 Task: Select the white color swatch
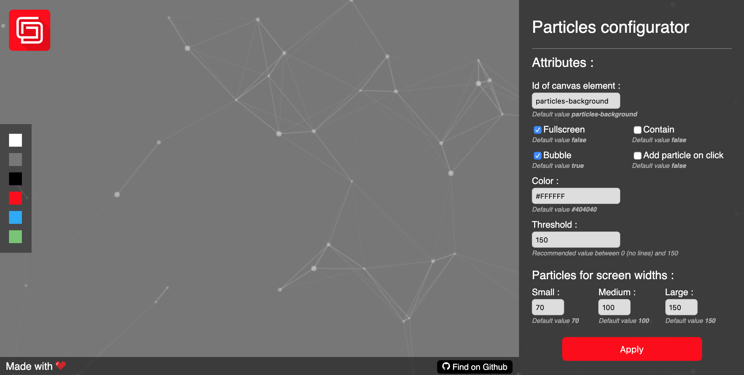point(15,140)
